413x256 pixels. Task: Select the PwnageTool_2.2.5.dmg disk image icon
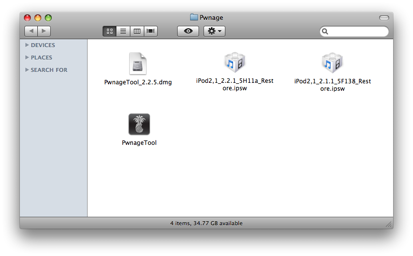pyautogui.click(x=138, y=64)
